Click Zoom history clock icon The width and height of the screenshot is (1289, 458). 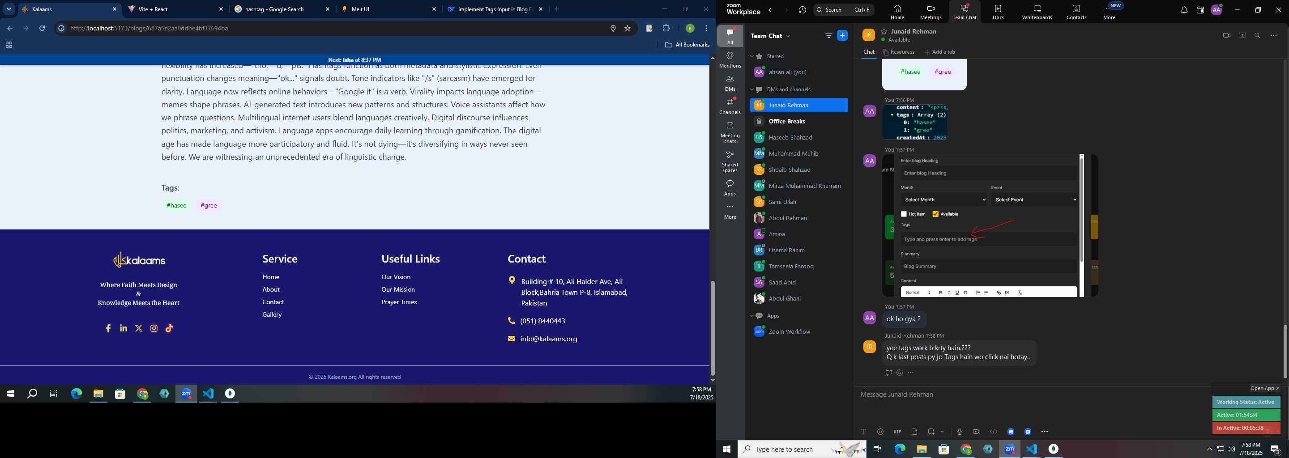point(802,10)
